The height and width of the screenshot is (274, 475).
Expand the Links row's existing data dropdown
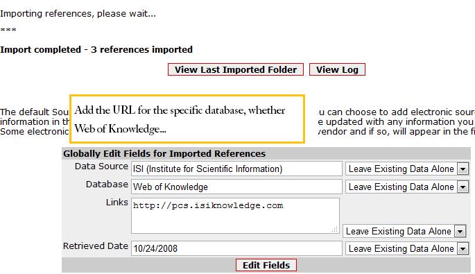tap(404, 231)
